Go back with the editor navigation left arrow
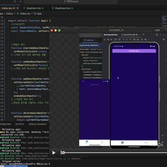This screenshot has width=167, height=167. click(x=15, y=1)
